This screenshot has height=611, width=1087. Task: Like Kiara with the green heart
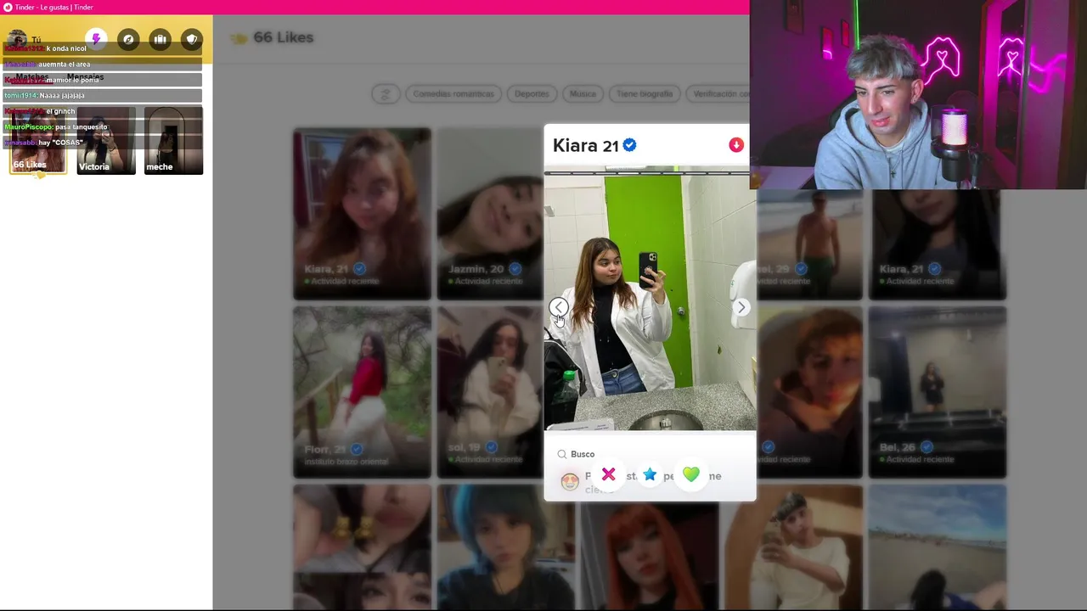coord(691,474)
